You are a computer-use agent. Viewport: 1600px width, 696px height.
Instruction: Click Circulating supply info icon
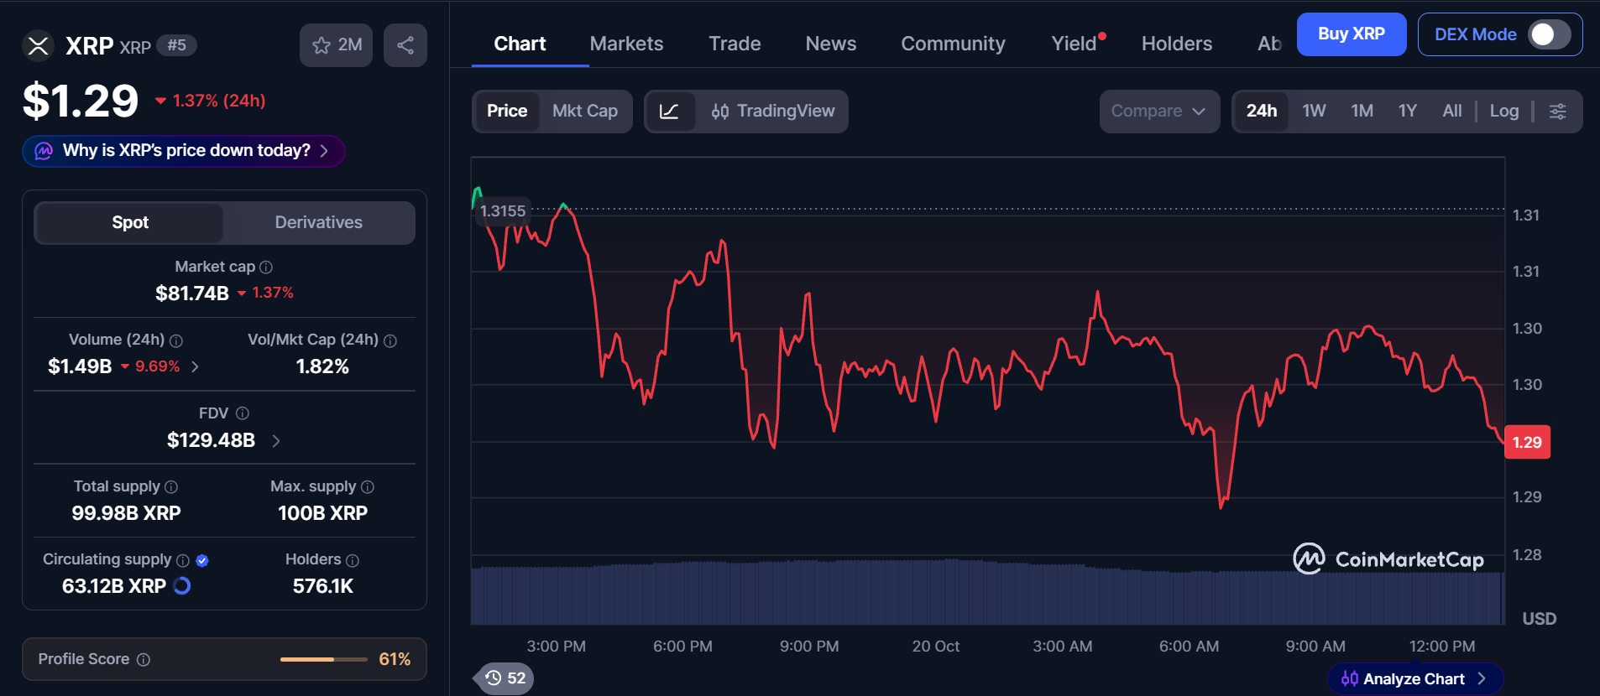pos(183,560)
